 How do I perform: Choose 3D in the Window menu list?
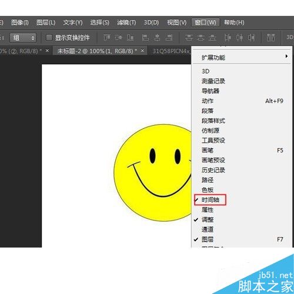pyautogui.click(x=242, y=71)
